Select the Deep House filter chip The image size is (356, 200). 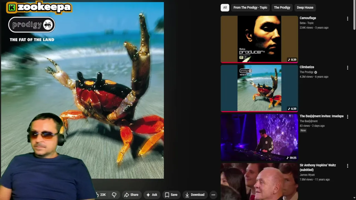click(x=305, y=7)
